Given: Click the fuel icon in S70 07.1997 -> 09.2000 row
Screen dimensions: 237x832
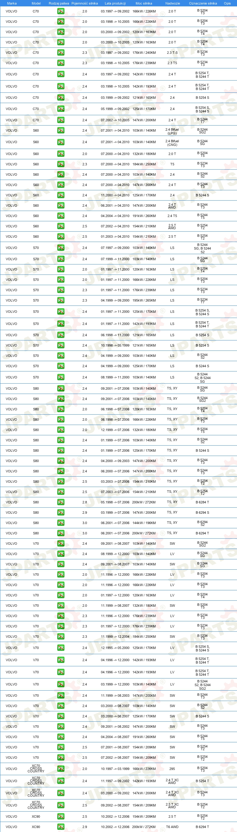Looking at the screenshot, I should click(61, 248).
